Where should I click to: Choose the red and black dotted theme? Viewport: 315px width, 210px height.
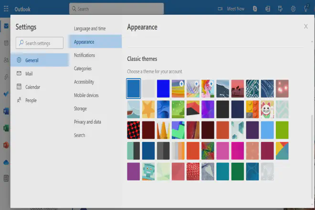pyautogui.click(x=133, y=130)
